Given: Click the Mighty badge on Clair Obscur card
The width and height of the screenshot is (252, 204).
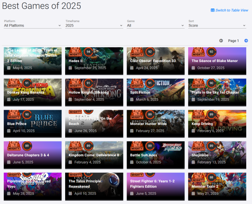Looking at the screenshot, I should coord(137,52).
